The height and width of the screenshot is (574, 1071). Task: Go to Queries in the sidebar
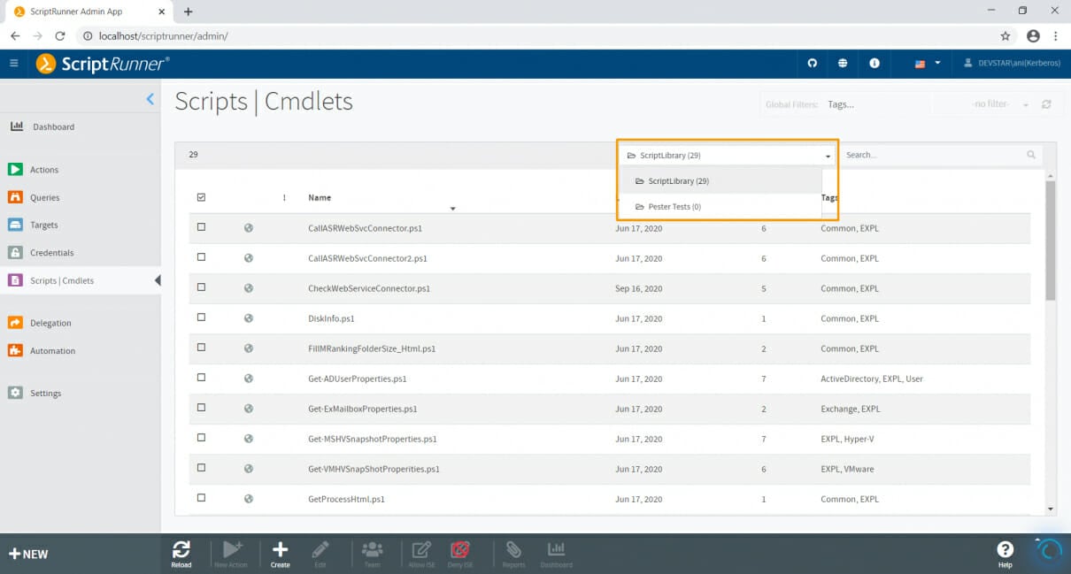(x=44, y=197)
